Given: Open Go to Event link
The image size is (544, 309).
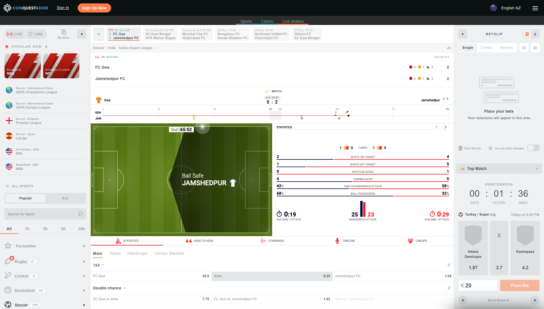Looking at the screenshot, I should click(498, 300).
